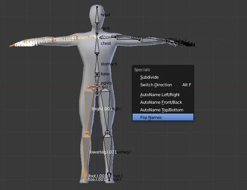Viewport: 247px width, 190px height.
Task: Select Switch Direction in Specials menu
Action: [x=163, y=85]
